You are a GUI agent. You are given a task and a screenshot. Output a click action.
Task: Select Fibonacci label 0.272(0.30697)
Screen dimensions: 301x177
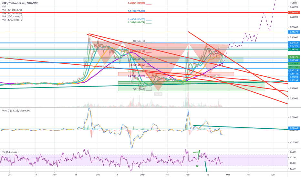pos(137,76)
